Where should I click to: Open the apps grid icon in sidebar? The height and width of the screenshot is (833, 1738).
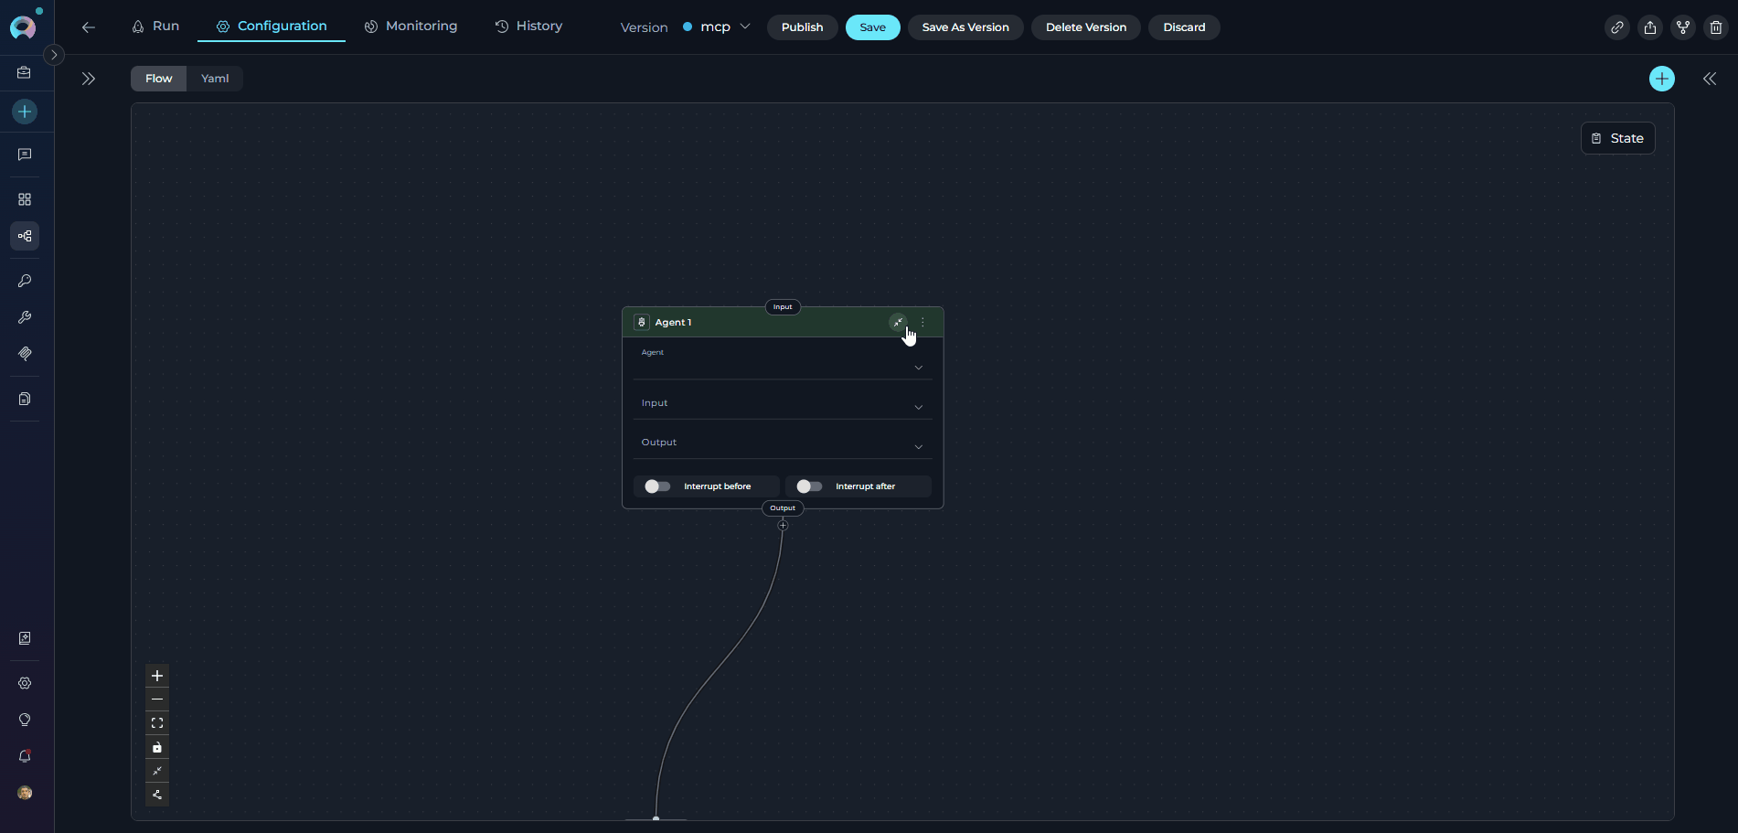pyautogui.click(x=25, y=199)
